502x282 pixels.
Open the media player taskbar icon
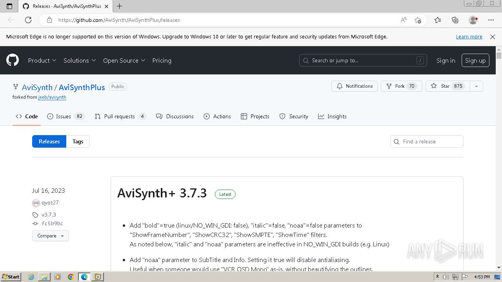58,277
